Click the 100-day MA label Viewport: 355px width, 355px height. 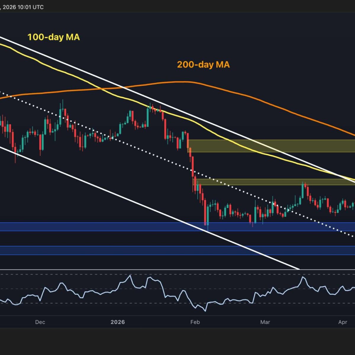tap(54, 37)
